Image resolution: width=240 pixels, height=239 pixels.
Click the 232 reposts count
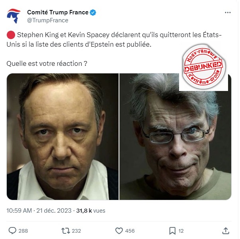click(x=76, y=231)
